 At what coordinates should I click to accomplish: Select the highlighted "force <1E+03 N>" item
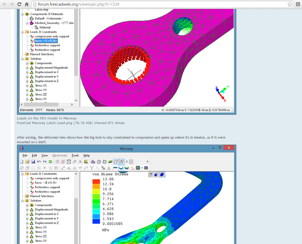point(46,41)
